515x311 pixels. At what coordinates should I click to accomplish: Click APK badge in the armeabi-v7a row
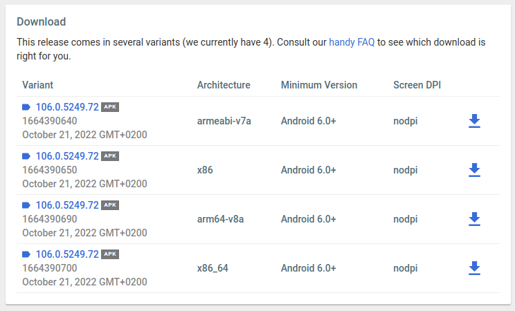[x=110, y=107]
